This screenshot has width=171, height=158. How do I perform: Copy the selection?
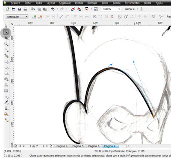coord(39,9)
